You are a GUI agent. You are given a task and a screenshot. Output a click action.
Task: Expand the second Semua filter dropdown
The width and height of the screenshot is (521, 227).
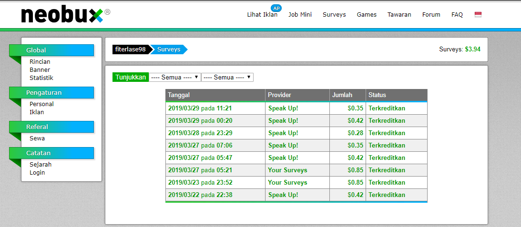(227, 77)
